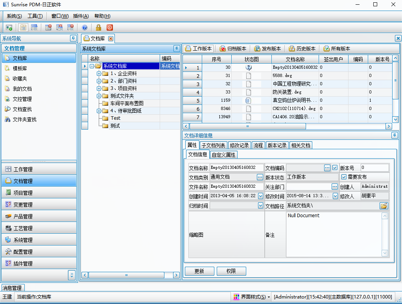The width and height of the screenshot is (402, 304).
Task: Open folder browse icon beside 文档路径
Action: tap(384, 206)
